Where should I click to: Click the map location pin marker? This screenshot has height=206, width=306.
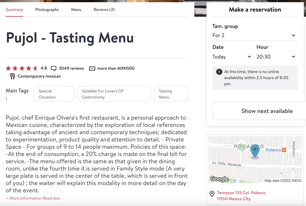(255, 151)
